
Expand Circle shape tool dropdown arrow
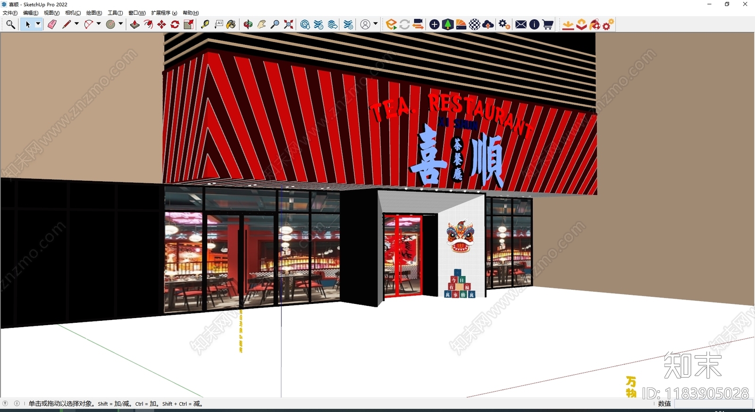(121, 24)
